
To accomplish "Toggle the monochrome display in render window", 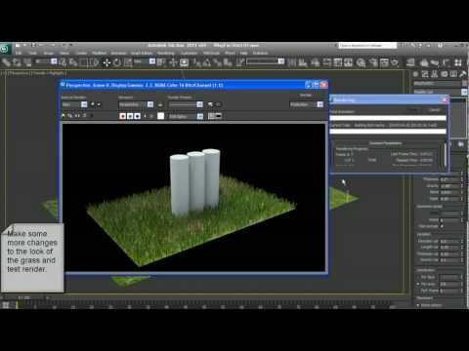I will 151,116.
